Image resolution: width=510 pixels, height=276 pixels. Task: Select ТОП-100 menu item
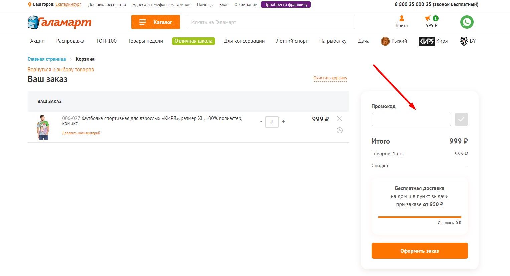[x=106, y=41]
